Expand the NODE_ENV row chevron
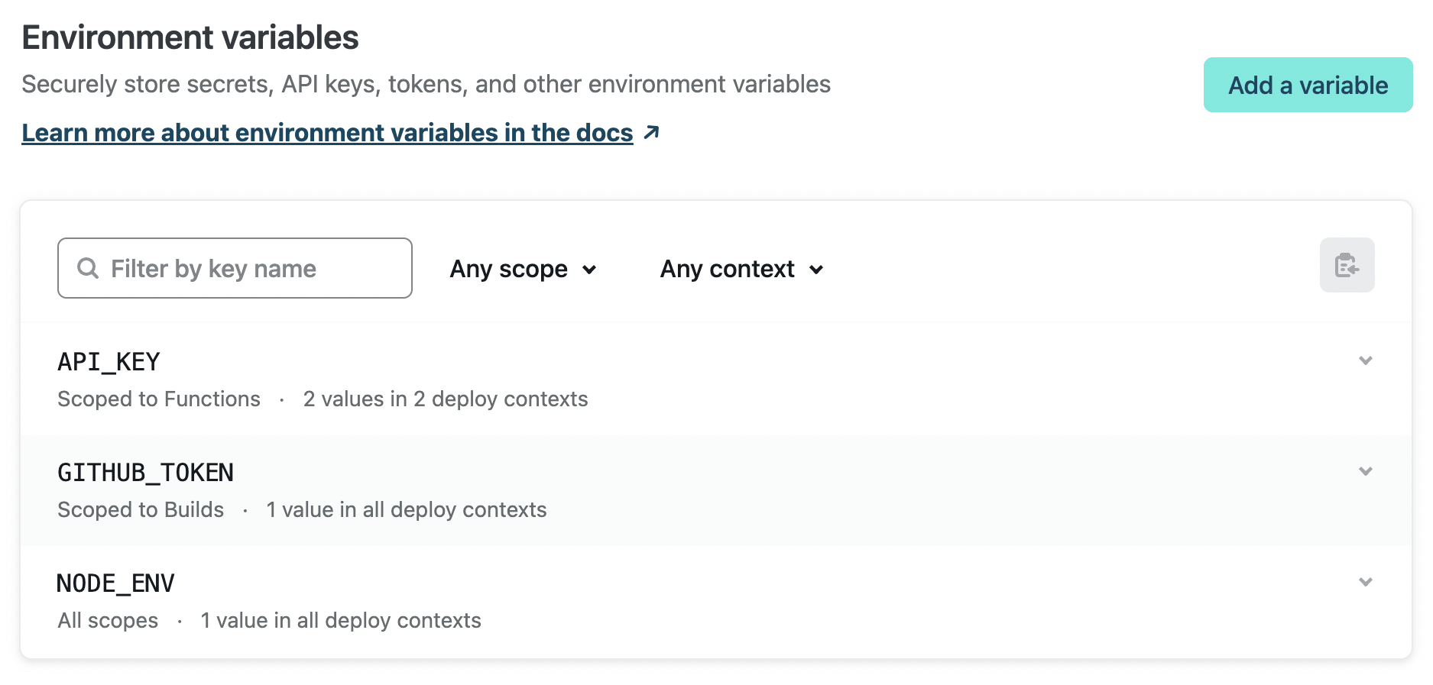Viewport: 1433px width, 685px height. coord(1365,582)
